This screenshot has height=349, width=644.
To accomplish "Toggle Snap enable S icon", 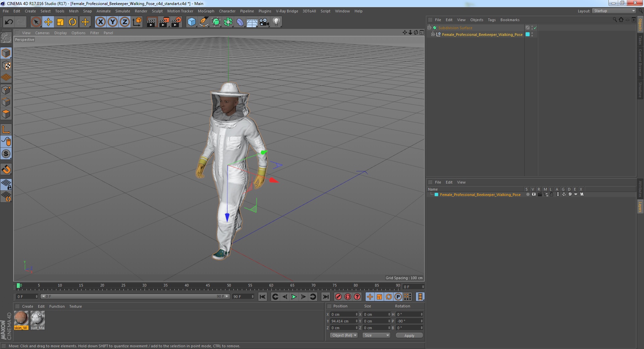I will 6,154.
